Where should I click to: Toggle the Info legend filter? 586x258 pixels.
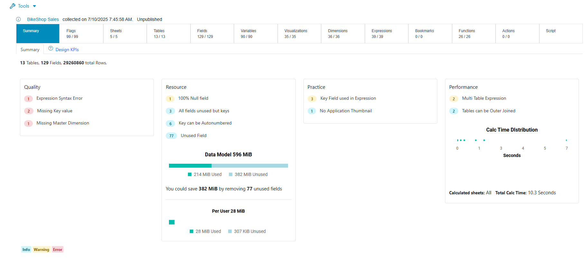(26, 249)
